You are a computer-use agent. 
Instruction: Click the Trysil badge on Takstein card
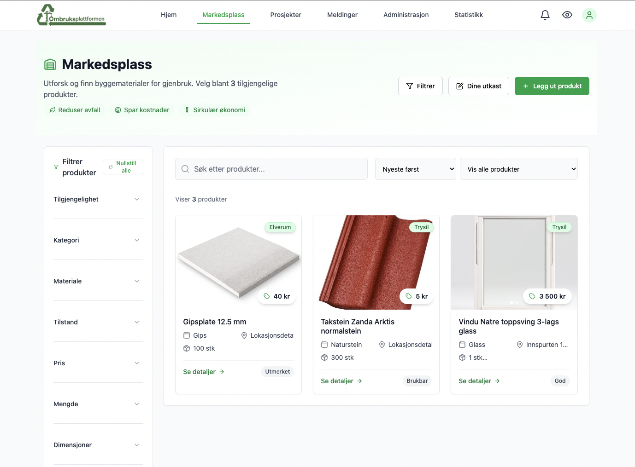[422, 227]
